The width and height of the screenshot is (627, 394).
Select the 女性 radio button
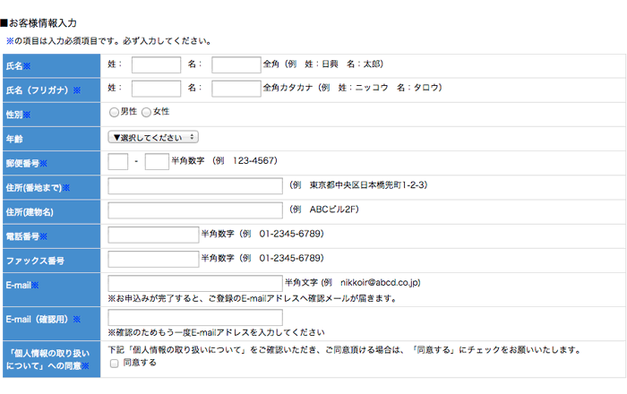pyautogui.click(x=146, y=112)
